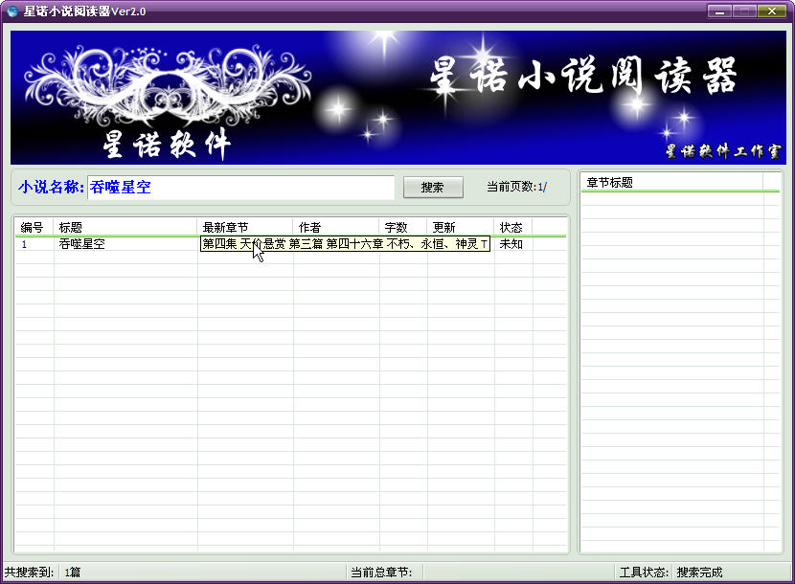Sort by the 状态 column header
795x584 pixels.
[512, 228]
